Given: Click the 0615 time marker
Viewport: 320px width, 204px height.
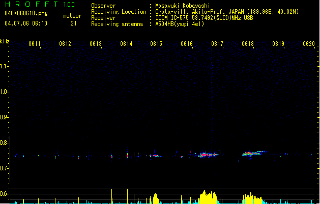Looking at the screenshot, I should click(x=156, y=44).
